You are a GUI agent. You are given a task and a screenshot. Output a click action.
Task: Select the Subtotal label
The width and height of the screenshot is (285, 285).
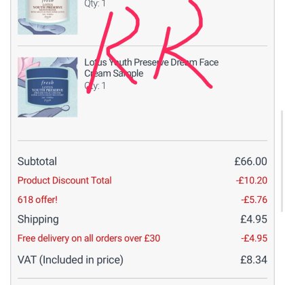point(37,161)
